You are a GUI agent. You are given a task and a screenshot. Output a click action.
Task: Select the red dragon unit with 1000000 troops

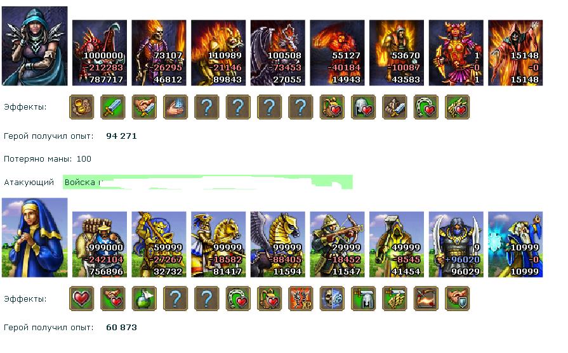100,53
